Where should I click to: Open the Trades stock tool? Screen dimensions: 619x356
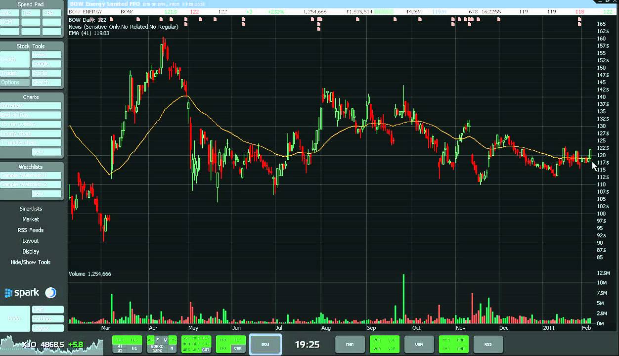(x=15, y=73)
